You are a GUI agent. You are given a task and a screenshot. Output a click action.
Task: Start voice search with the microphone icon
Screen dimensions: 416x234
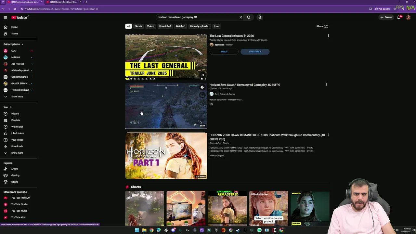[260, 17]
